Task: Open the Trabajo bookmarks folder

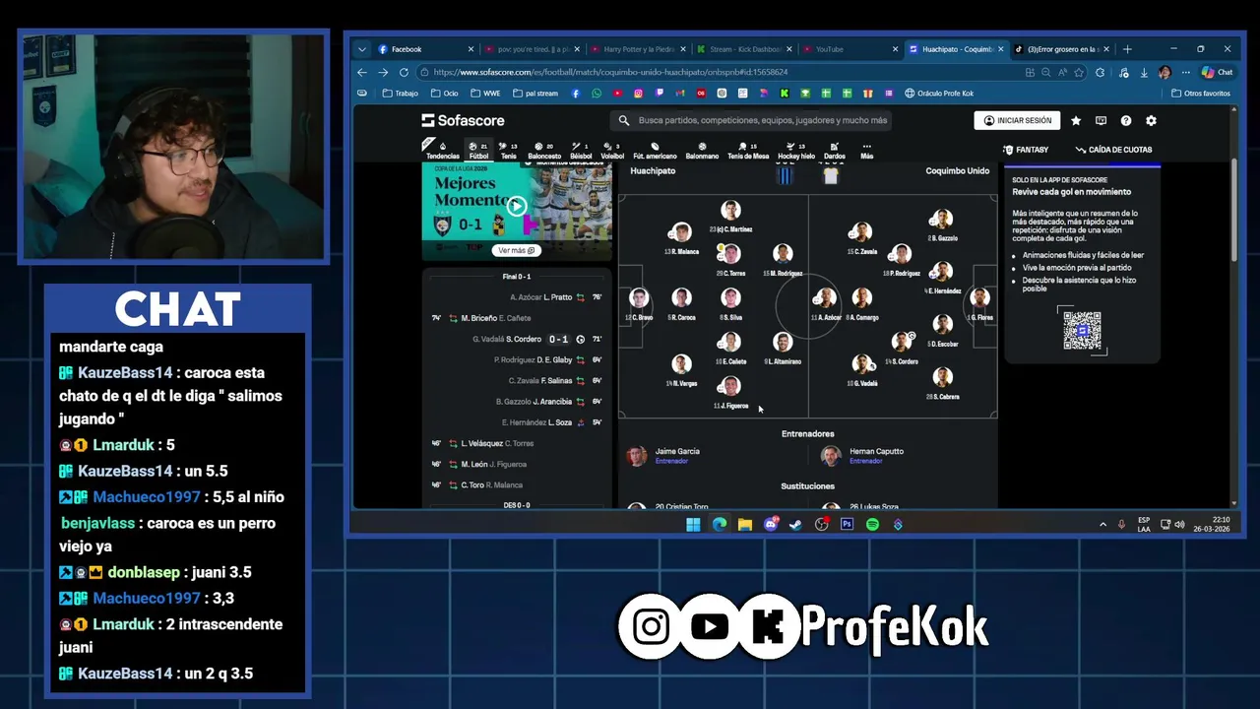Action: 400,94
